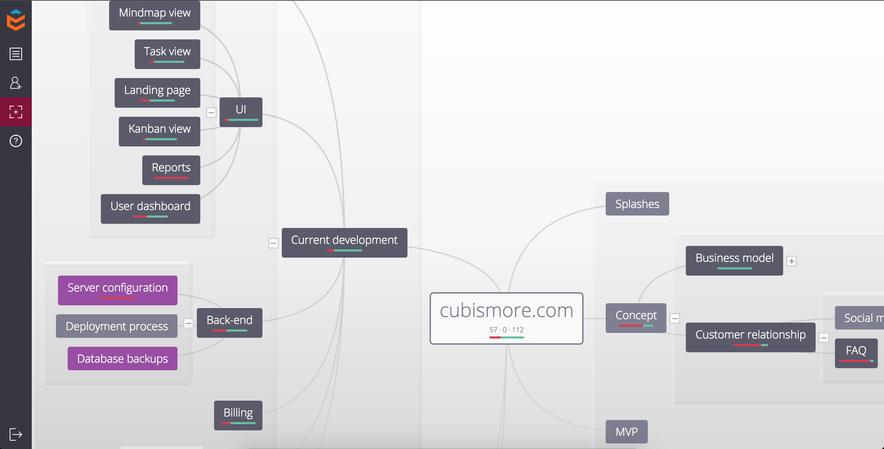
Task: Select the Splashes node
Action: coord(637,204)
